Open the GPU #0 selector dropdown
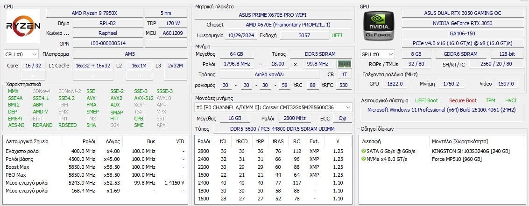This screenshot has width=529, height=206. pyautogui.click(x=377, y=54)
